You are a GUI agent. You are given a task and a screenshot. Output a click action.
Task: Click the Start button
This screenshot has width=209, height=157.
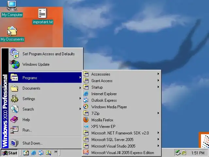click(10, 153)
